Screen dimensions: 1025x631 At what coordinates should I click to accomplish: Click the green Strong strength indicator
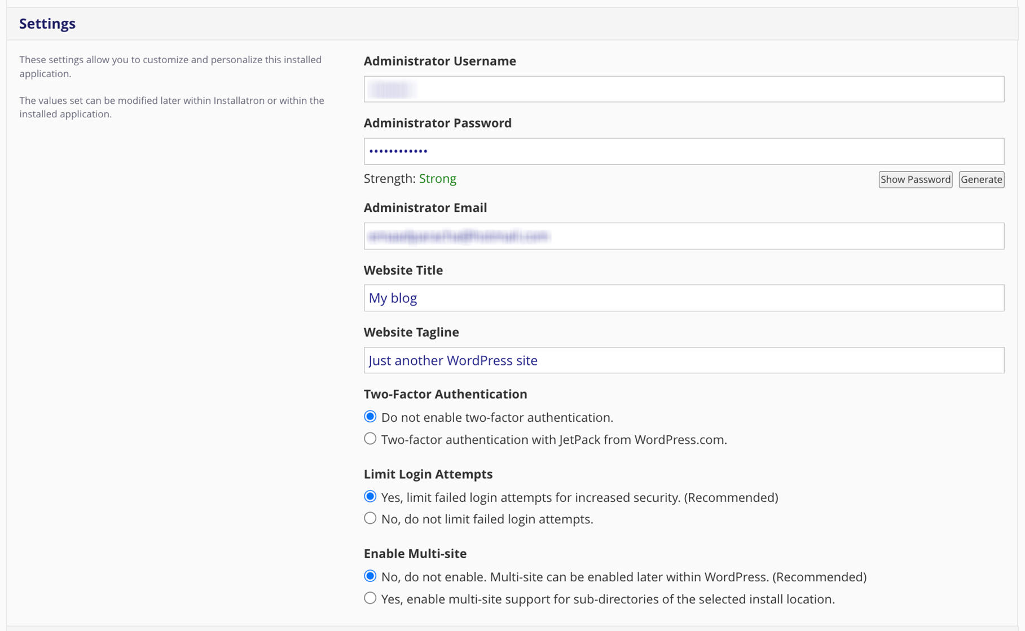[437, 179]
